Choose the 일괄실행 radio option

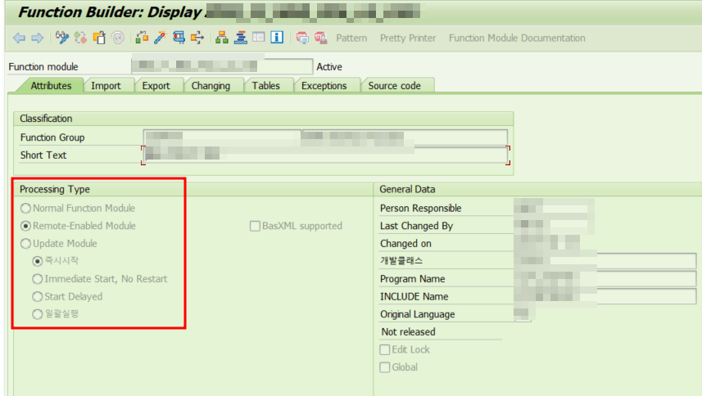[x=37, y=314]
